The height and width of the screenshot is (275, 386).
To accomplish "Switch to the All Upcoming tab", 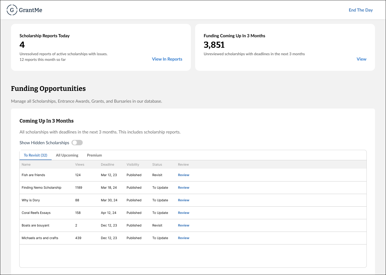I will [x=67, y=155].
